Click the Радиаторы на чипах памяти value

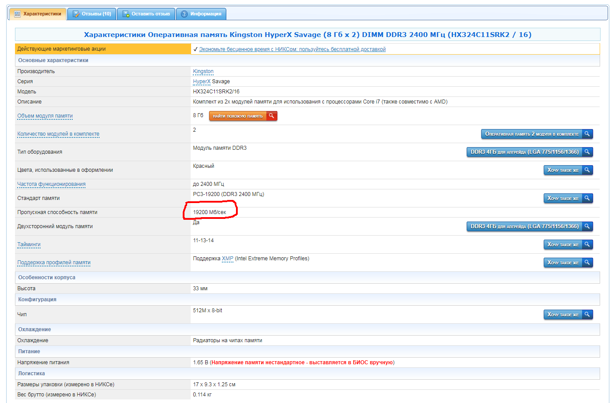228,340
